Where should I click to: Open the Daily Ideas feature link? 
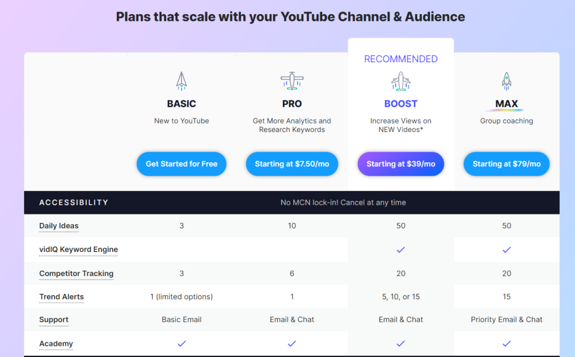click(58, 226)
